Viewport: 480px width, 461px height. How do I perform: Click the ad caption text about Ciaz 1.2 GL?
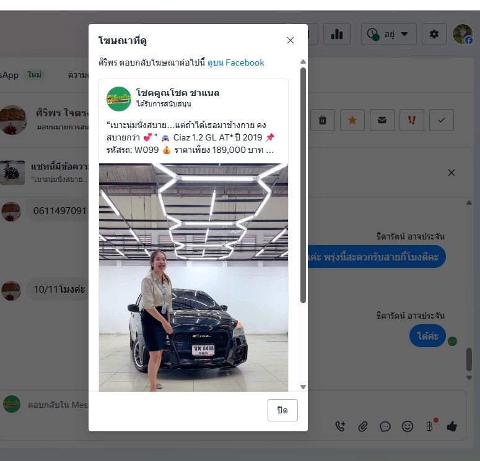point(190,137)
